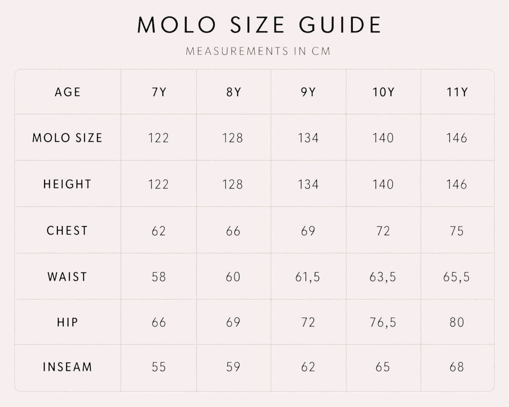Click hip value 76,5 for 10Y
509x407 pixels.
pyautogui.click(x=383, y=323)
